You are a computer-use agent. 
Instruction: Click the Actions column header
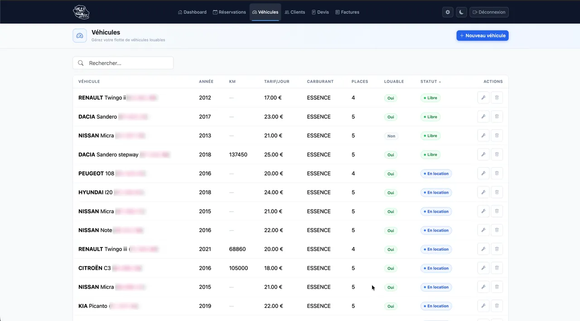click(493, 82)
